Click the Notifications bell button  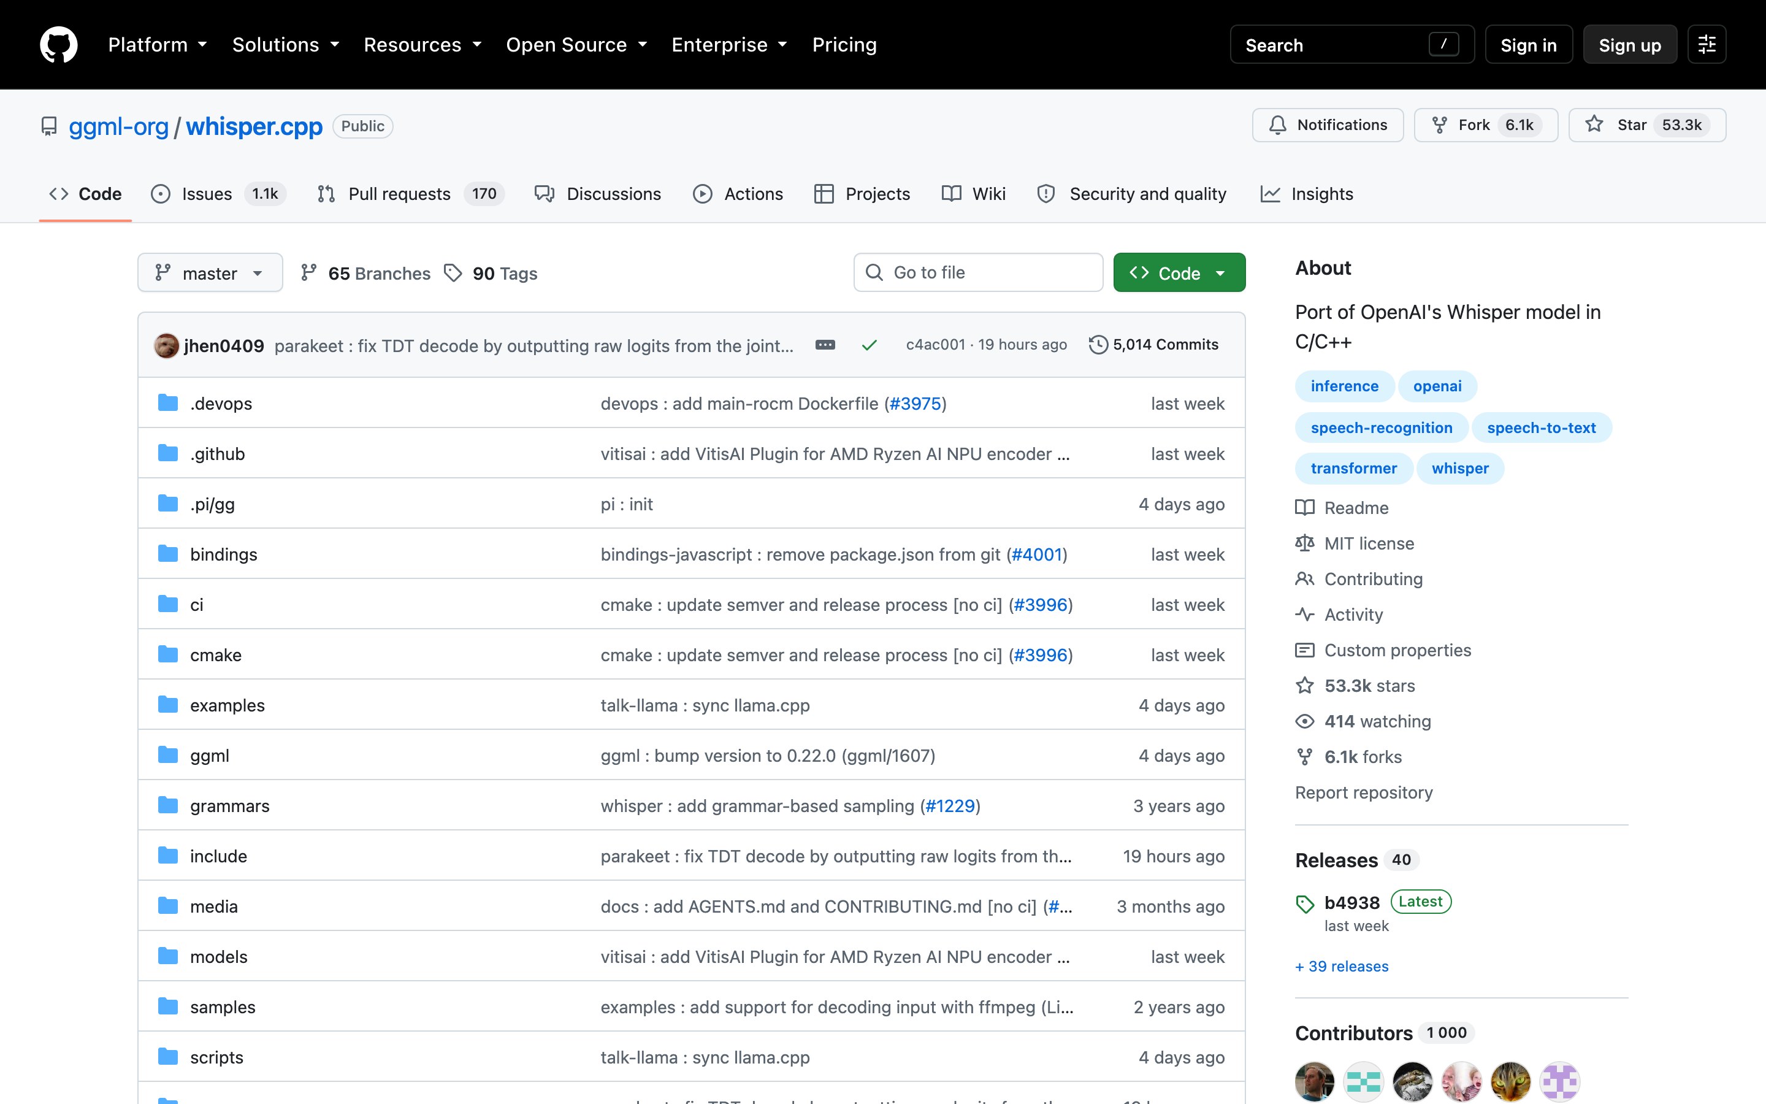pyautogui.click(x=1328, y=125)
